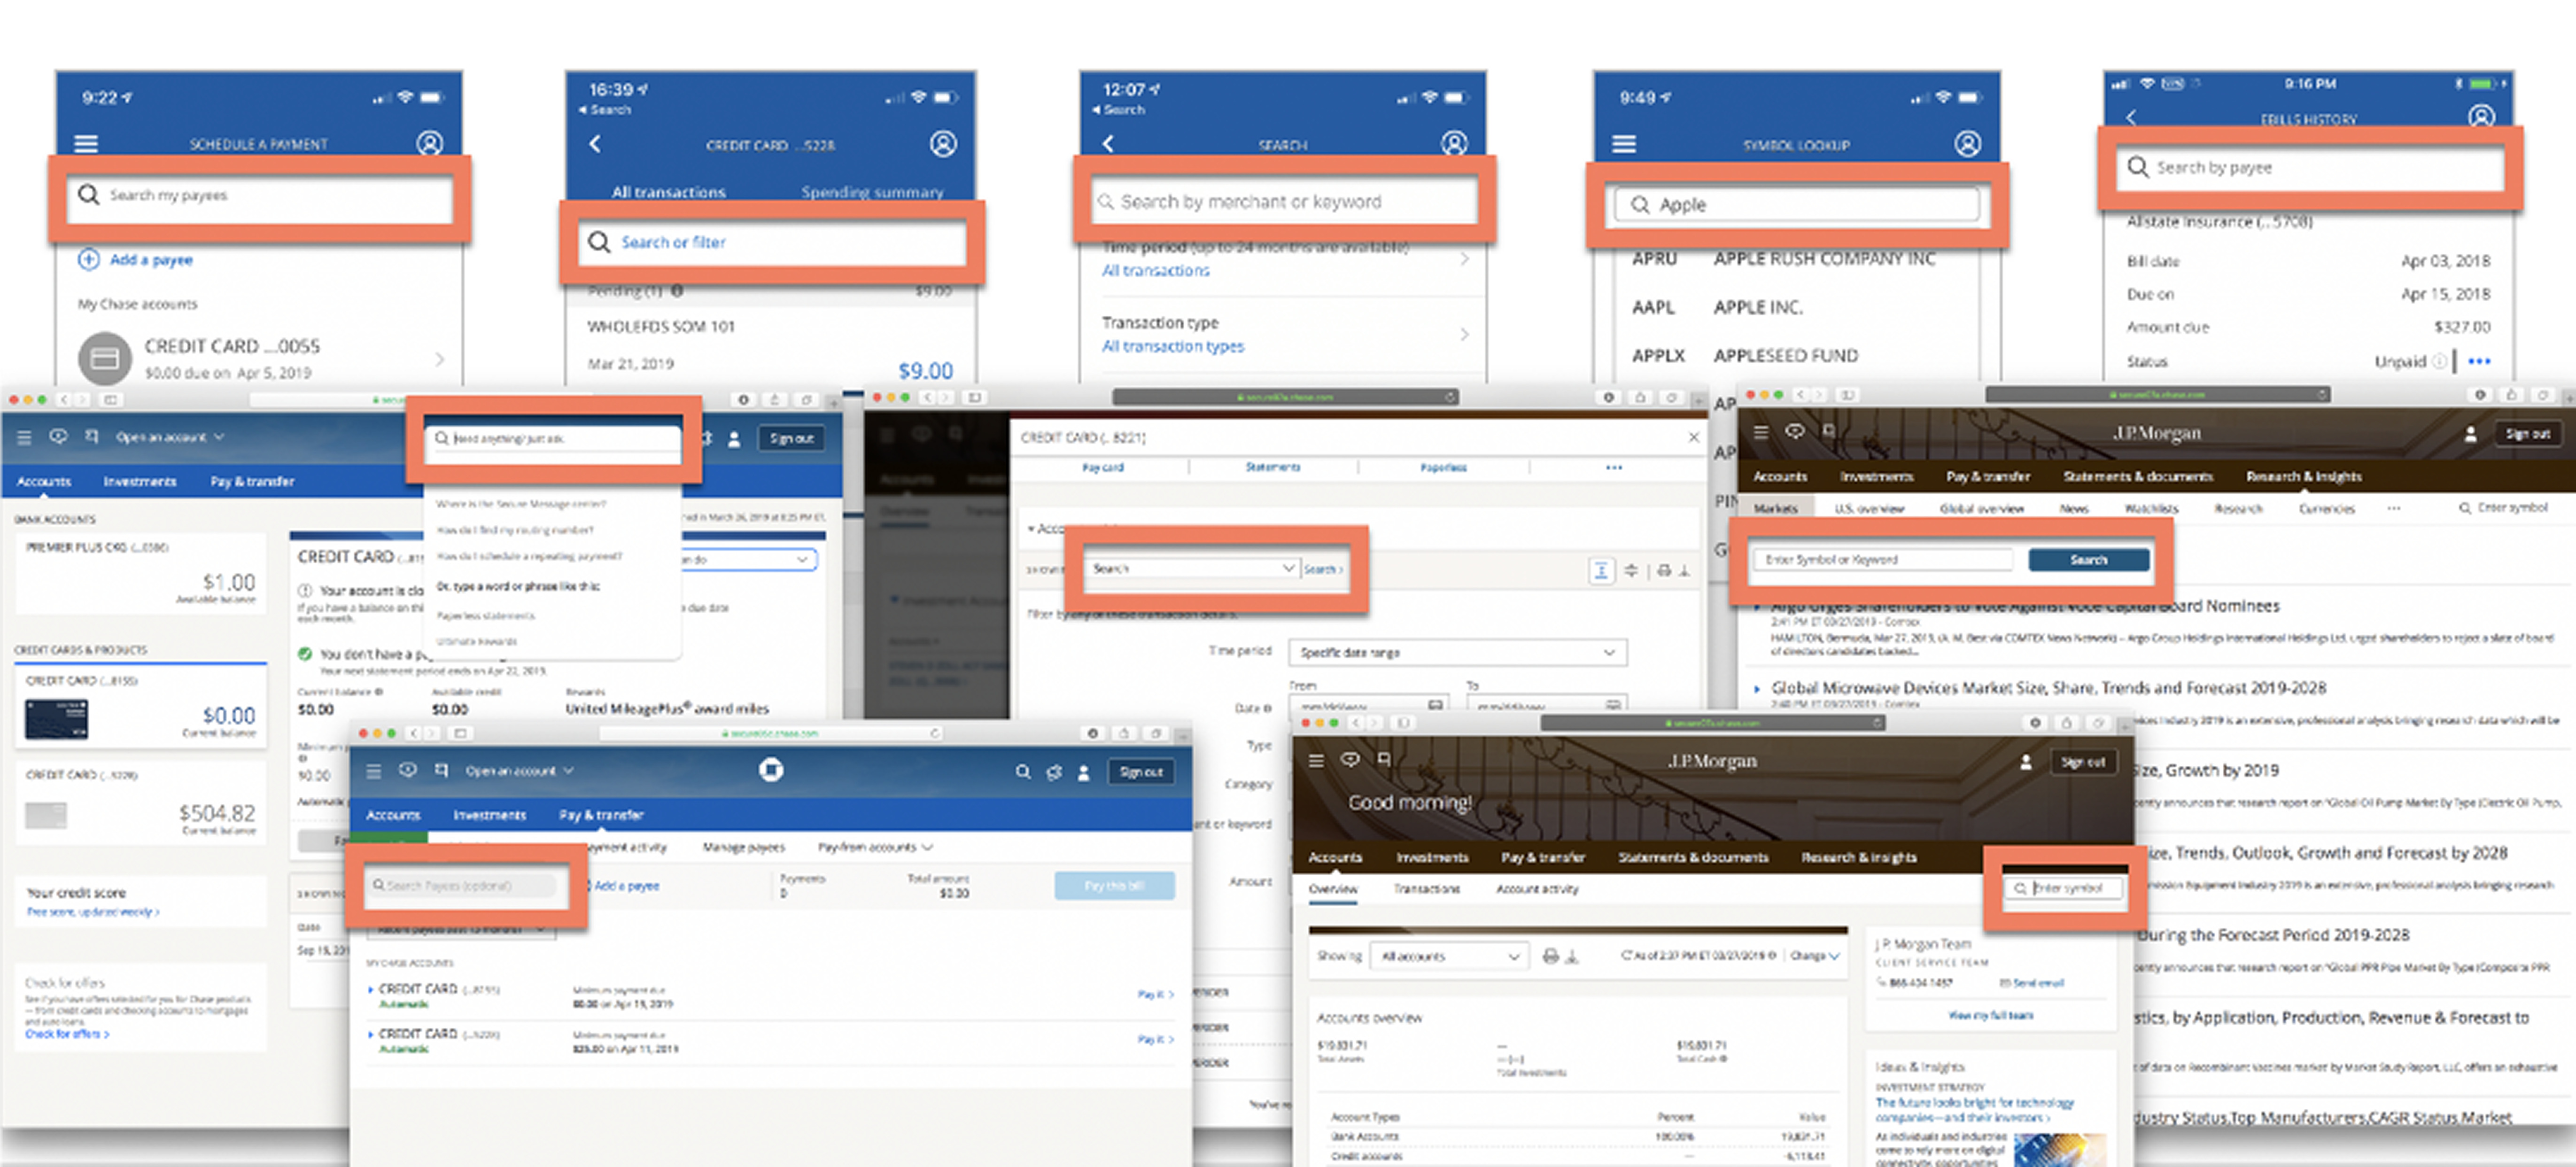
Task: Click Pay this bill button
Action: 1114,886
